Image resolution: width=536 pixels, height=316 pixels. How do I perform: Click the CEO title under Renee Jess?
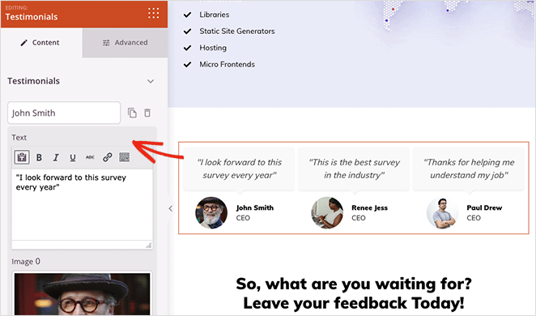(359, 218)
